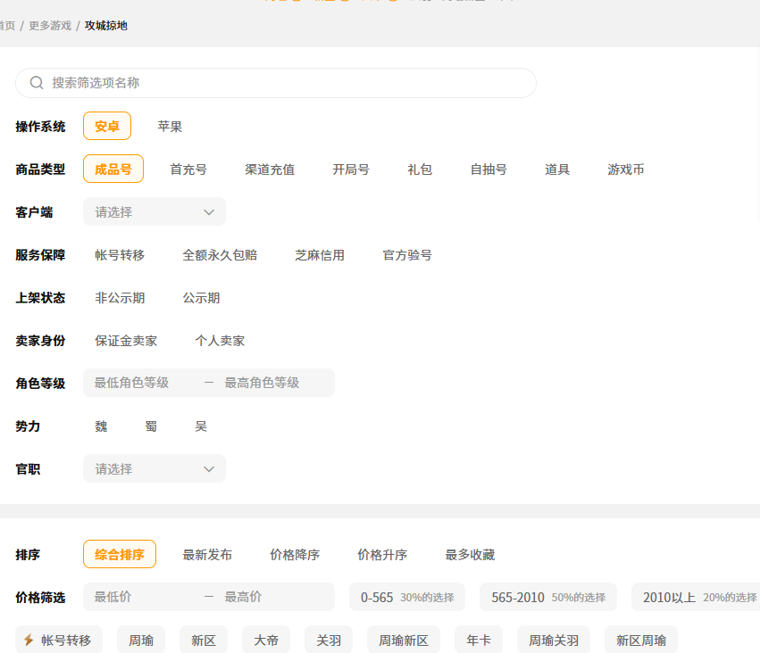Filter by 保证金卖家 seller type

tap(126, 341)
